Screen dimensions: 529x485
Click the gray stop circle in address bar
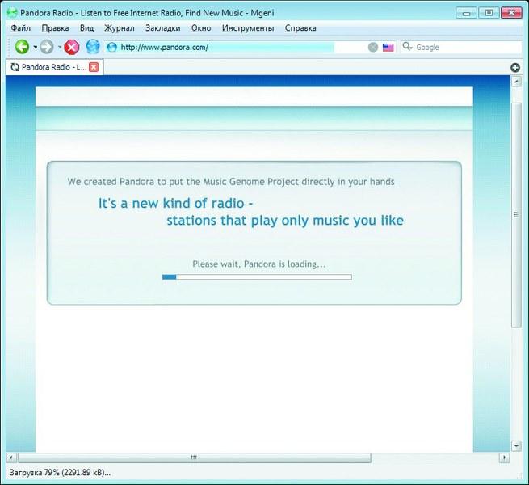tap(373, 47)
